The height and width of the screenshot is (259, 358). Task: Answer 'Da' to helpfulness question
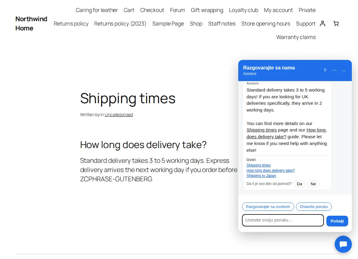(299, 184)
